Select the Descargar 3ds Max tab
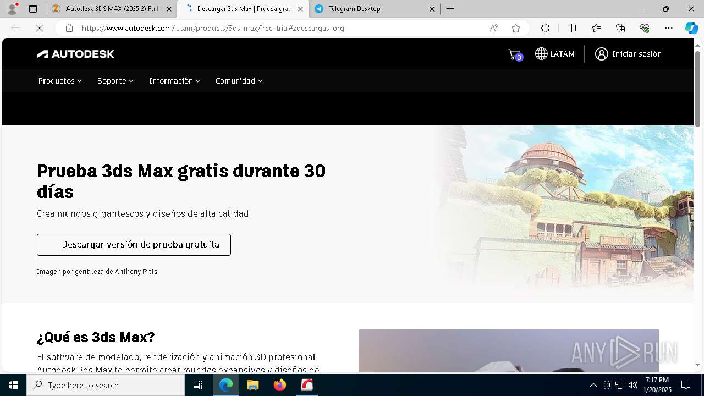The width and height of the screenshot is (704, 396). click(243, 9)
